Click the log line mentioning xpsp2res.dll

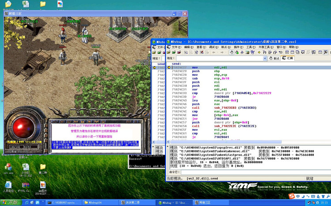click(234, 147)
